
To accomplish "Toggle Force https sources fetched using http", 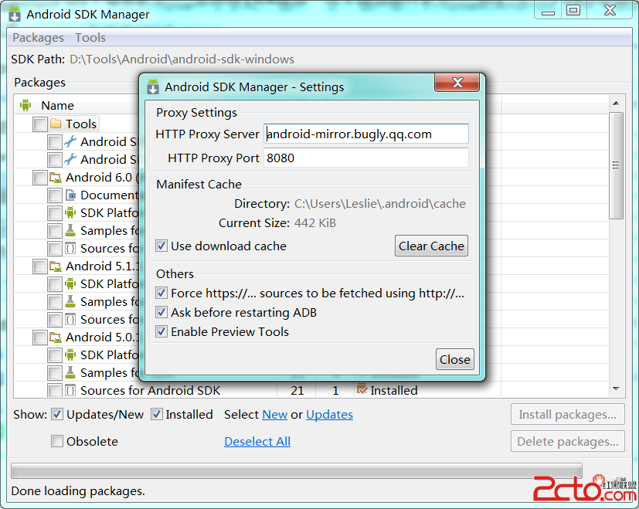I will 161,293.
